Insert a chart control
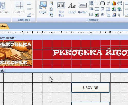Viewport: 128px width, 105px height. (114, 3)
